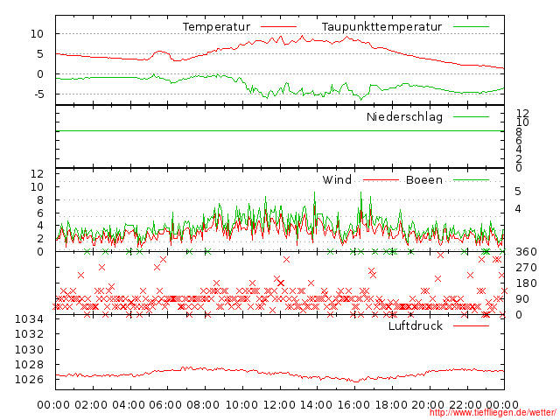Click the 12:00 time axis label
This screenshot has height=420, width=560.
(x=279, y=405)
